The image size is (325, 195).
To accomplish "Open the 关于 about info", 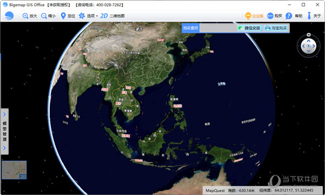I will 314,16.
